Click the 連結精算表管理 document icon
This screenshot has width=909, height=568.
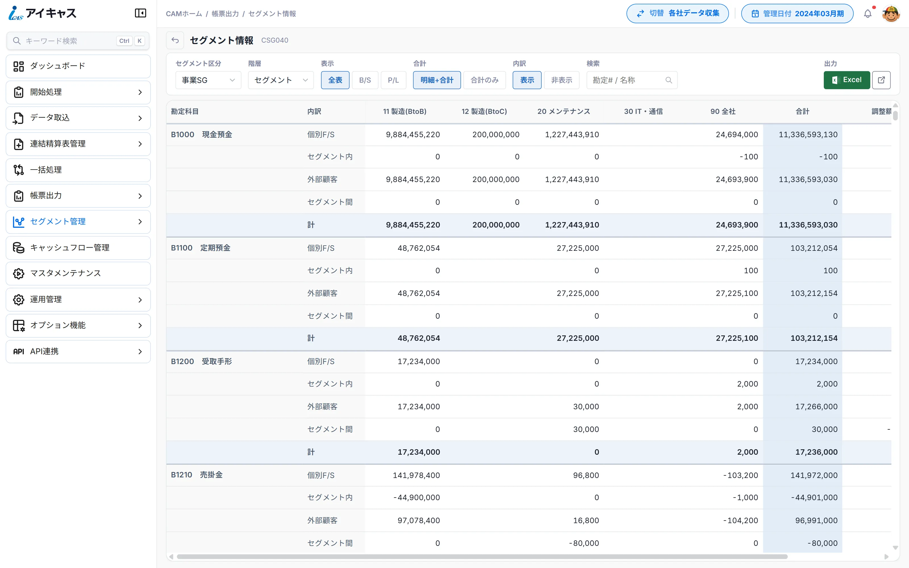point(18,144)
